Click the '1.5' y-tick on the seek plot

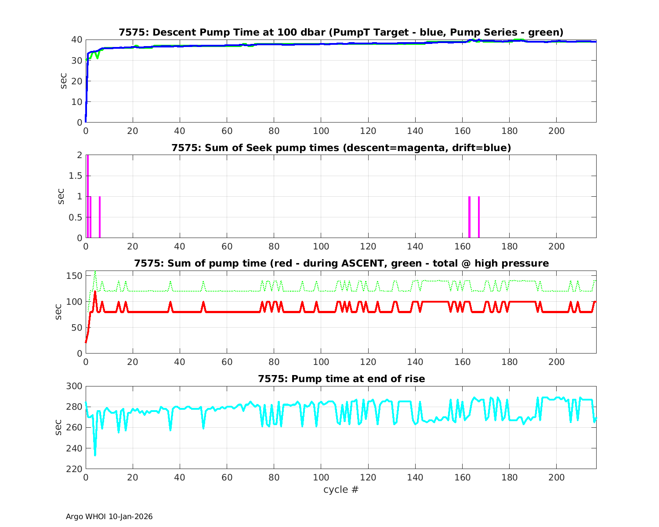tap(76, 176)
